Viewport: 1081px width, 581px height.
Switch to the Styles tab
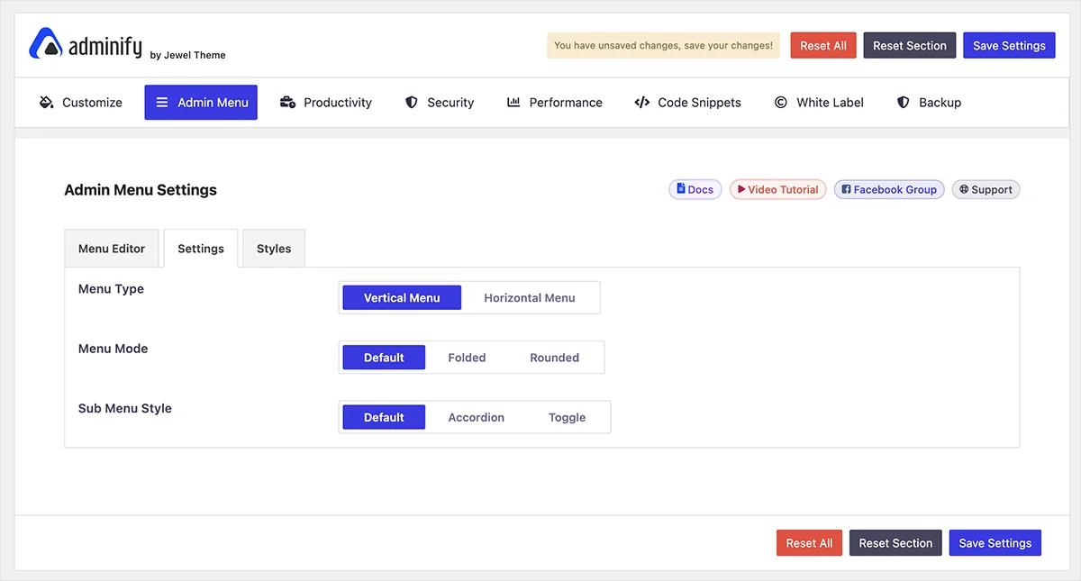(x=274, y=249)
